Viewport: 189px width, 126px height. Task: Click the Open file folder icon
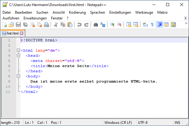tap(11, 25)
